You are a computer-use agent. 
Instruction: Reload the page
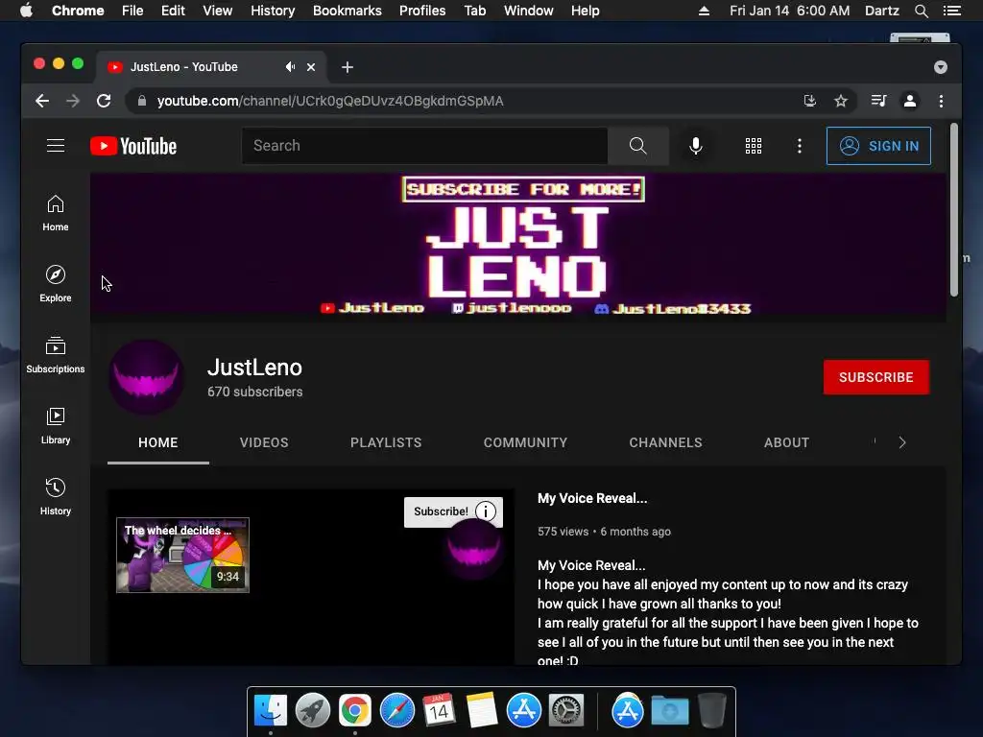[x=104, y=101]
